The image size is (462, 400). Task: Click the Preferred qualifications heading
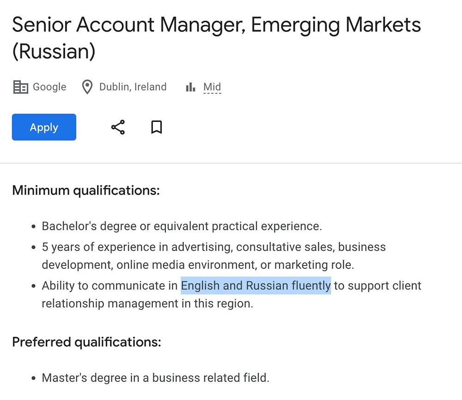[86, 342]
